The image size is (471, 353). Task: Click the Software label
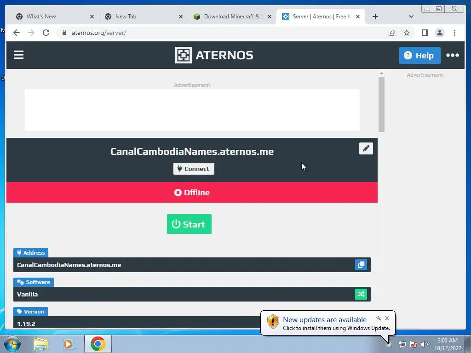(x=33, y=282)
